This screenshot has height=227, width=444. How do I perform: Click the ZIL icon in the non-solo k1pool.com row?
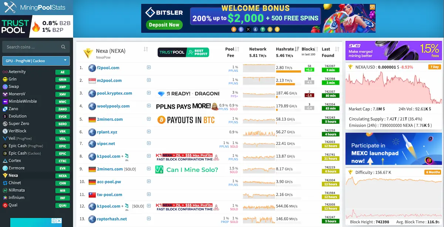[x=127, y=156]
